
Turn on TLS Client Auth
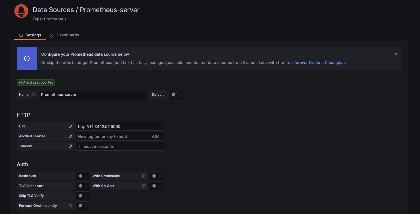[82, 186]
